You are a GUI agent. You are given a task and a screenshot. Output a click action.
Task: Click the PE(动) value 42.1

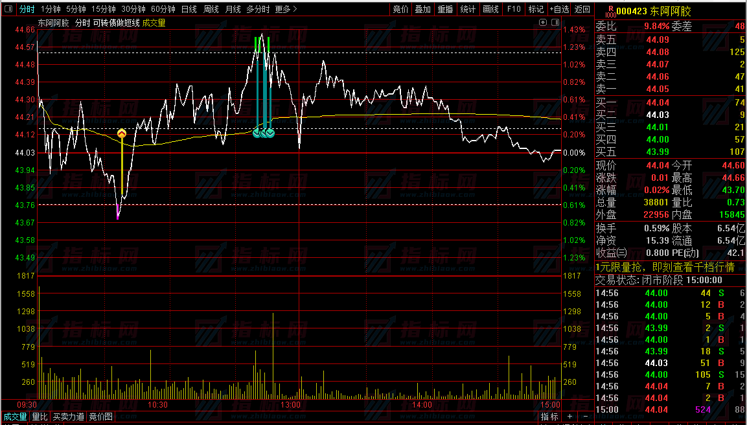736,253
